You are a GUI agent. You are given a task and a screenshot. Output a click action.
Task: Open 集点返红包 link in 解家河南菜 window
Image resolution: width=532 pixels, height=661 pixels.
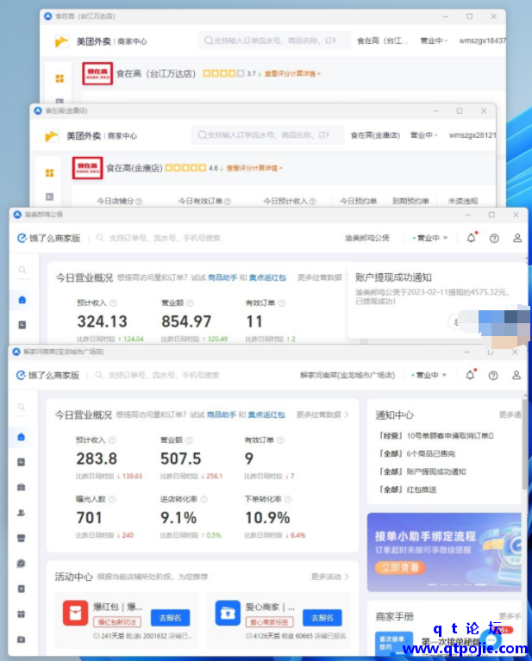[266, 415]
